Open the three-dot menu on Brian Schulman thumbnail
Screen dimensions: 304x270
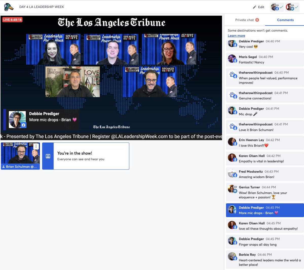[x=36, y=146]
